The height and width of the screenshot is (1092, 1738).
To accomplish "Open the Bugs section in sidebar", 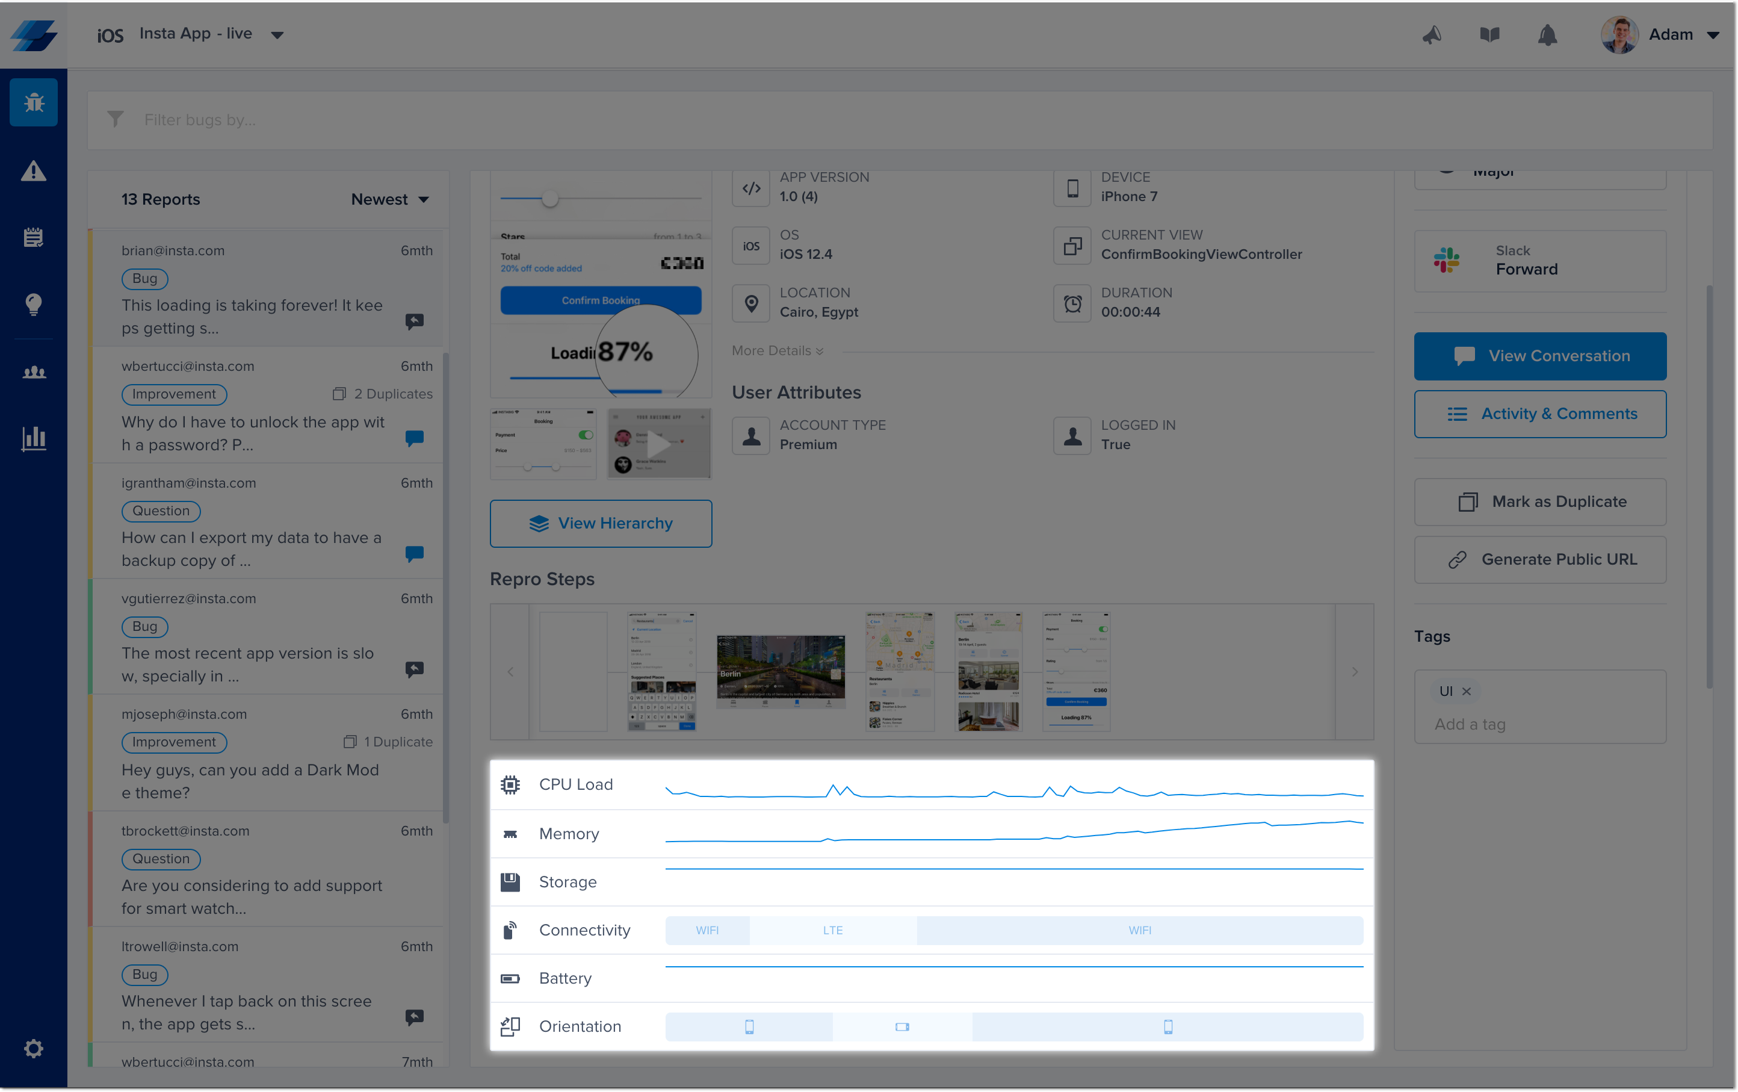I will pyautogui.click(x=33, y=102).
